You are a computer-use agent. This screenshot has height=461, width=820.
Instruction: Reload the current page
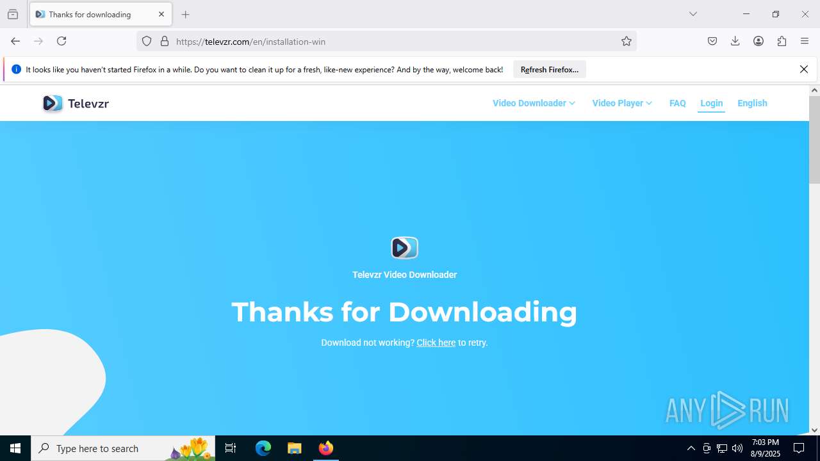pos(61,41)
